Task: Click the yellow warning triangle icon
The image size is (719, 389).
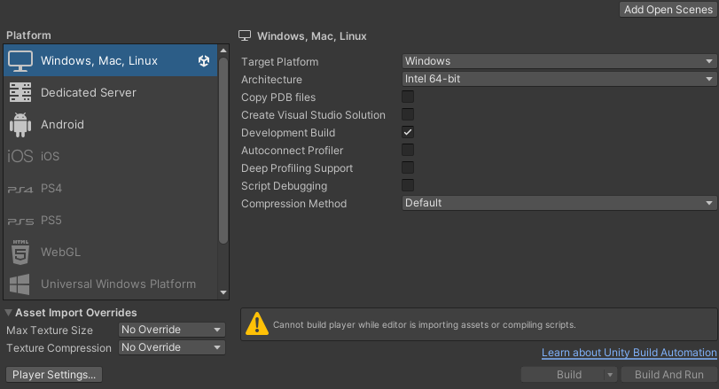Action: pos(257,324)
